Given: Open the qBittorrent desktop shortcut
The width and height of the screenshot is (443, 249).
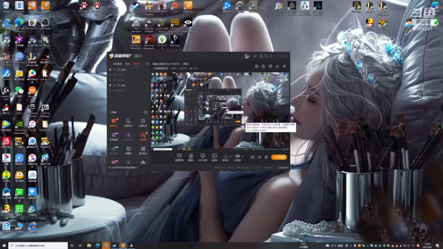Looking at the screenshot, I should (19, 58).
